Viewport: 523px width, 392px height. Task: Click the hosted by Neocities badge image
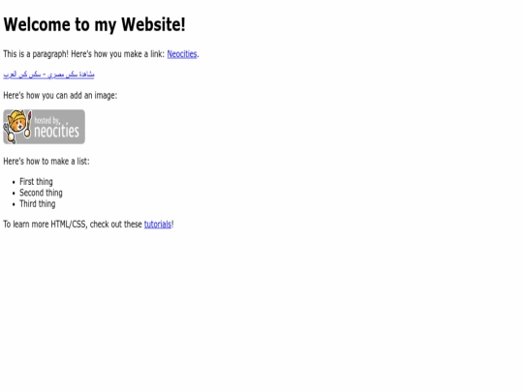point(44,127)
